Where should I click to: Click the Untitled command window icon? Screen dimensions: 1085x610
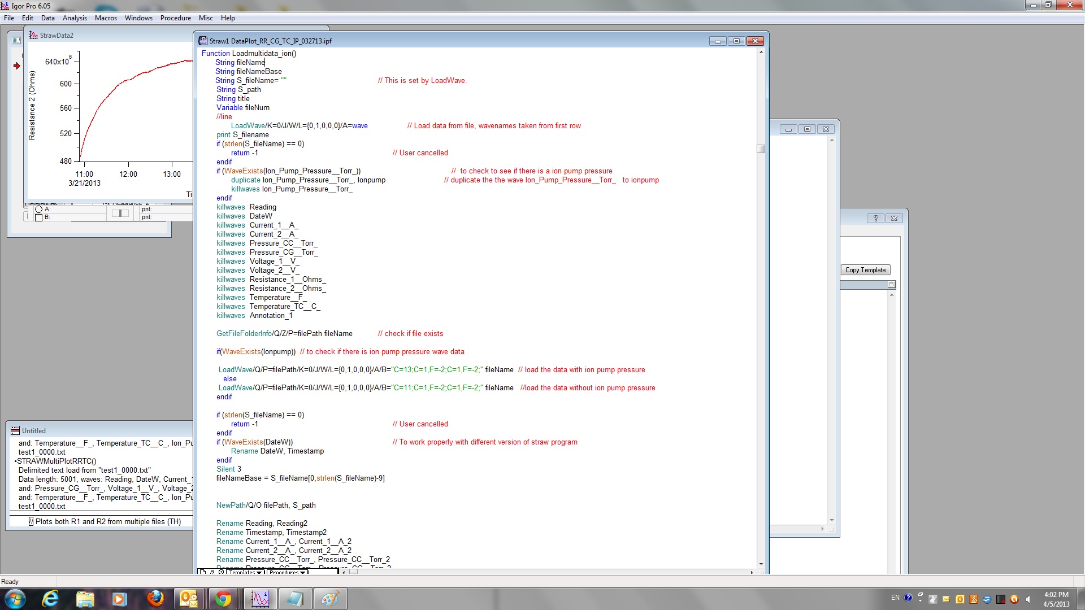pos(15,430)
